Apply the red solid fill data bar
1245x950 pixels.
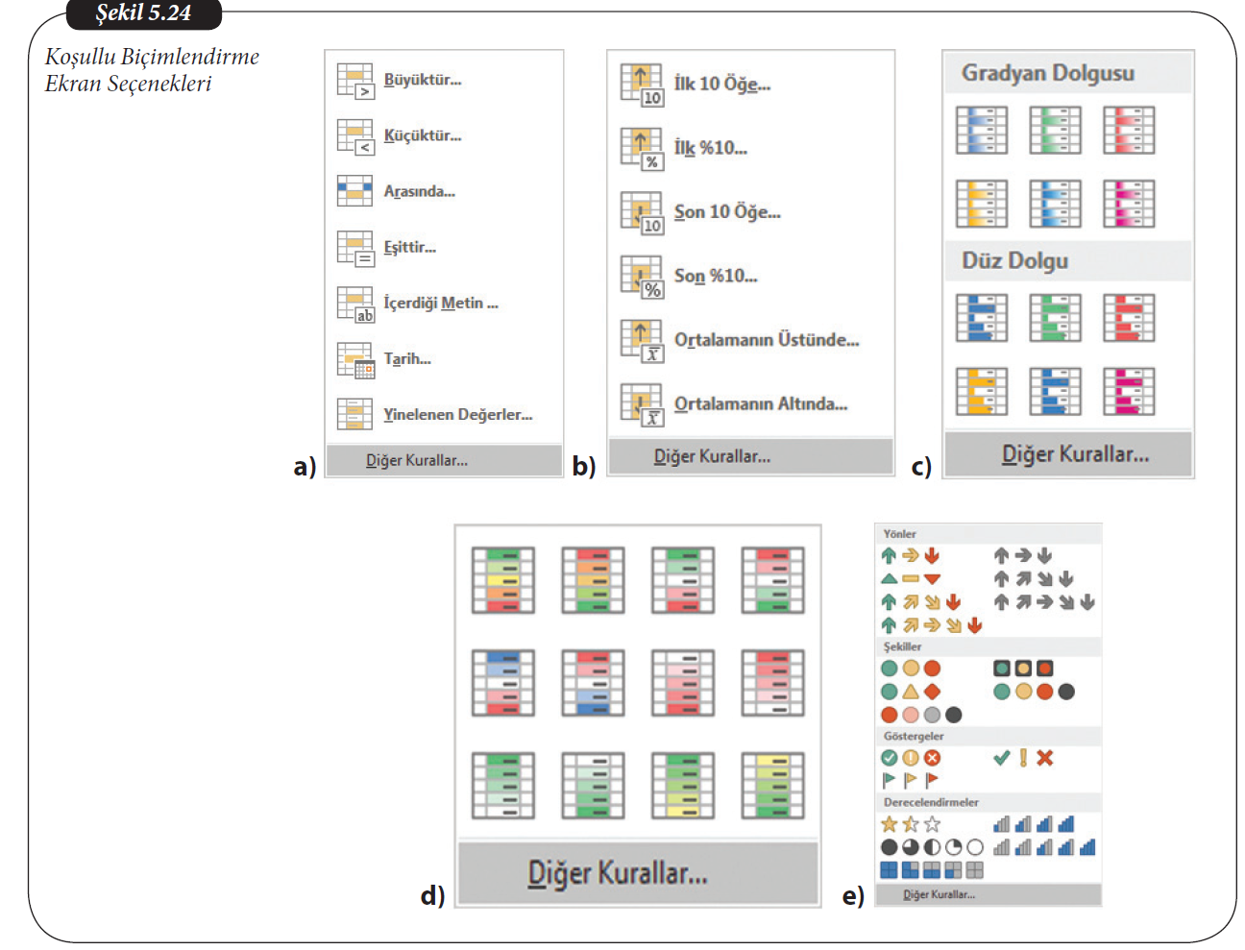[x=1129, y=318]
